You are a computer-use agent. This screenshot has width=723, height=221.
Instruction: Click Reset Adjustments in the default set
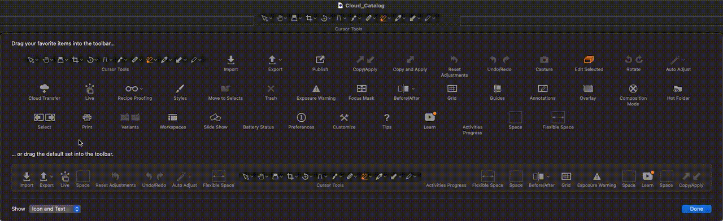coord(115,179)
